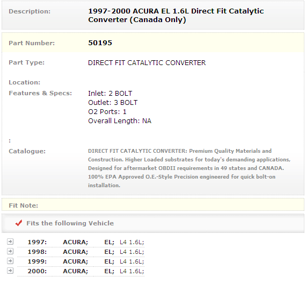Screen dimensions: 306x298
Task: Select the 1997 ACURA EL vehicle entry
Action: [x=81, y=242]
